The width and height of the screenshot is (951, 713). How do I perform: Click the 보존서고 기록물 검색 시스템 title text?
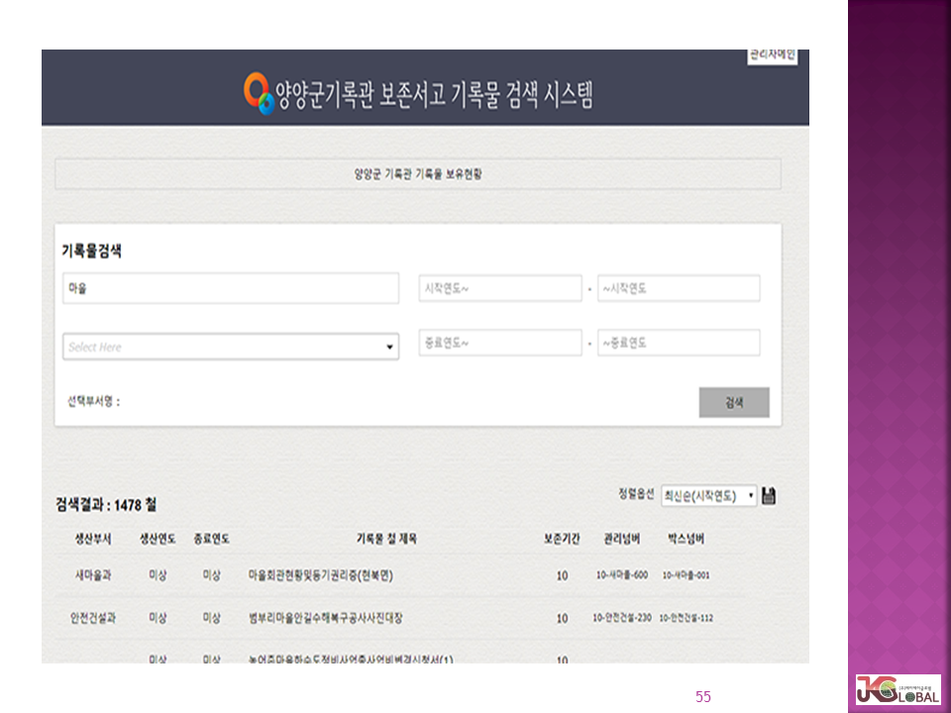(x=486, y=95)
